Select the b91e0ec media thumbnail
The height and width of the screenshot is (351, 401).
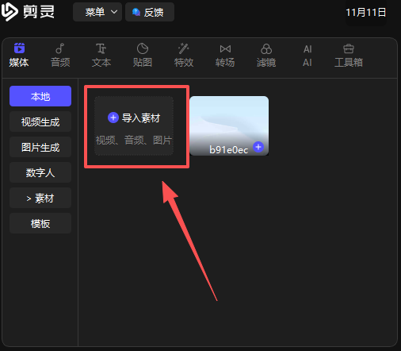click(229, 125)
